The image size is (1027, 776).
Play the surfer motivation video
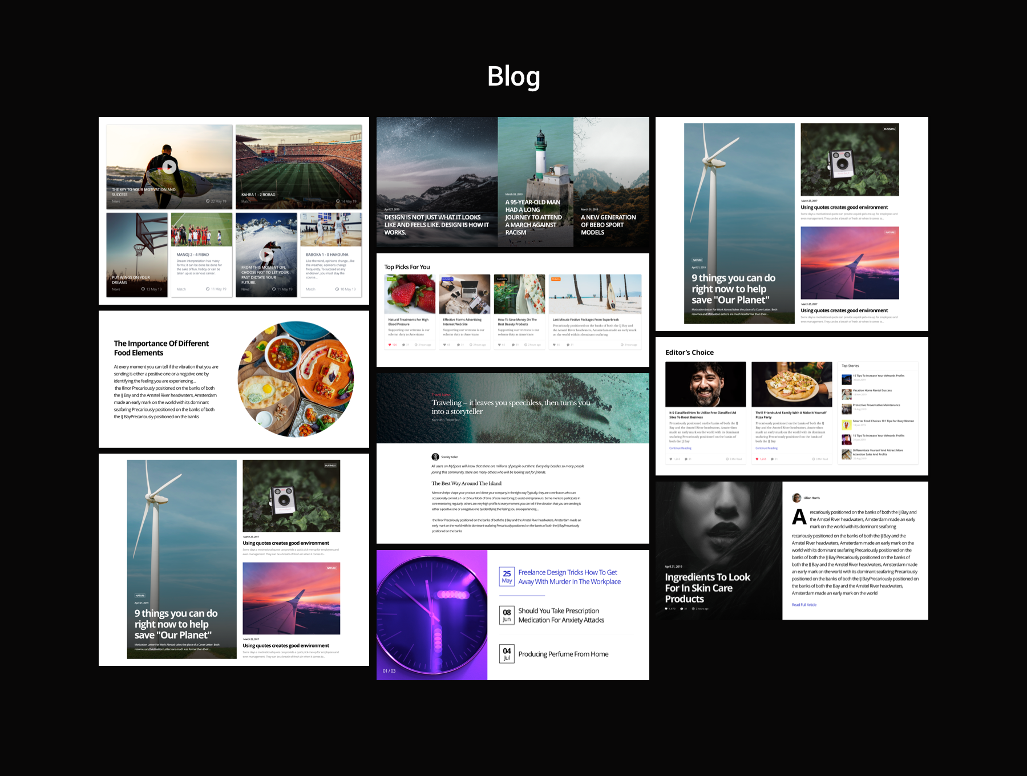(169, 167)
